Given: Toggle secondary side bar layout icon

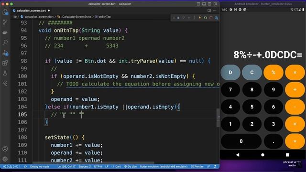Looking at the screenshot, I should [x=209, y=4].
